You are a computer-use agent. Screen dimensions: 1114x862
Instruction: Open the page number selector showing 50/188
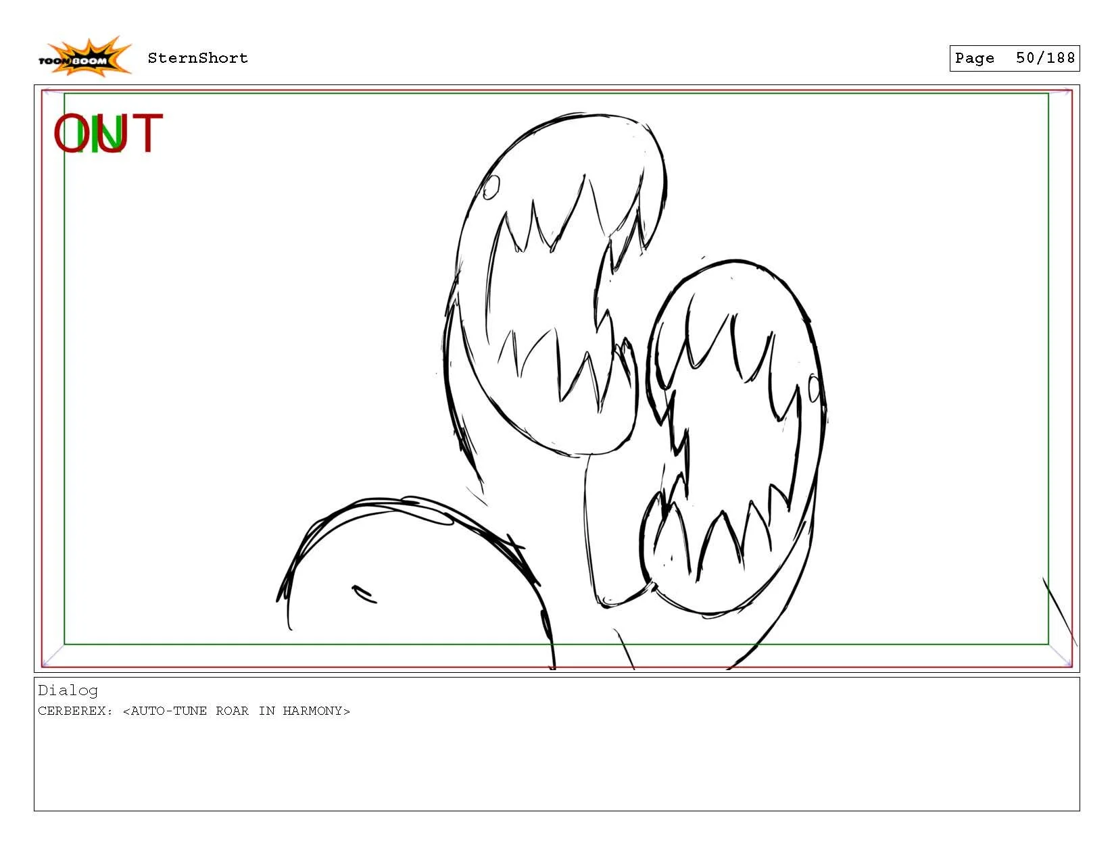coord(1014,58)
